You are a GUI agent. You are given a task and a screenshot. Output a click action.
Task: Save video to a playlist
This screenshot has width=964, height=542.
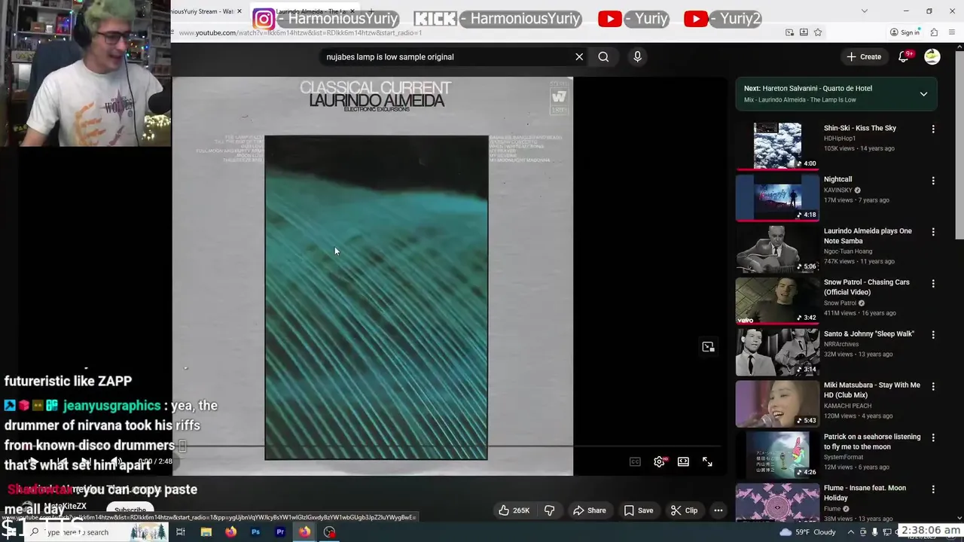point(638,510)
